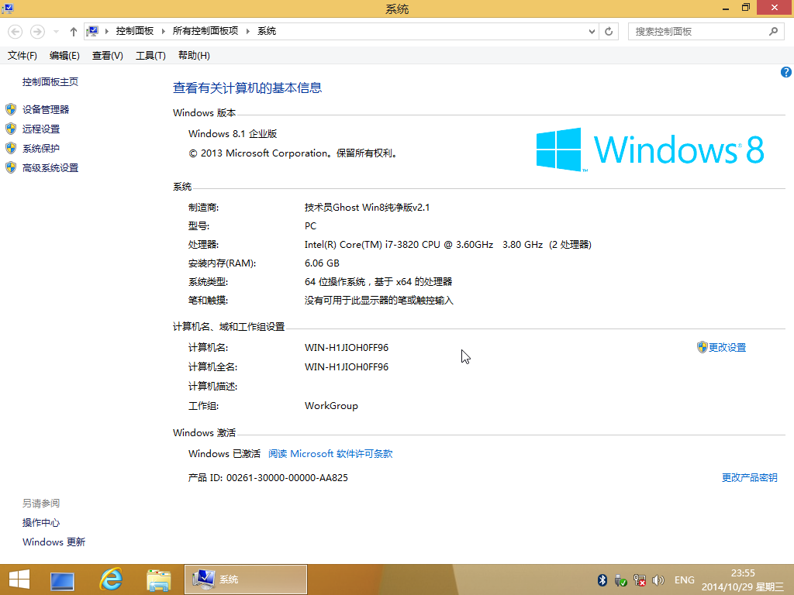This screenshot has width=794, height=595.
Task: Open recent locations dropdown arrow
Action: tap(56, 31)
